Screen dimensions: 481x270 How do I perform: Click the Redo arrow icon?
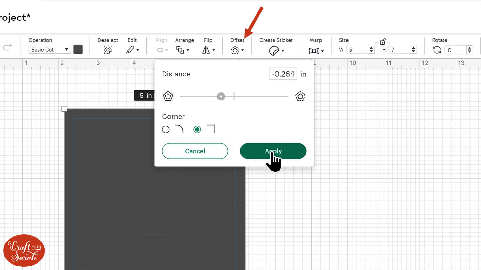[7, 47]
